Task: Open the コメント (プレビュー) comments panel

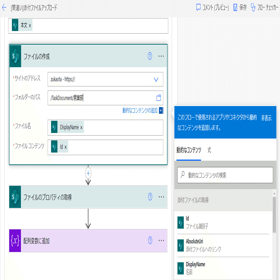Action: [212, 8]
